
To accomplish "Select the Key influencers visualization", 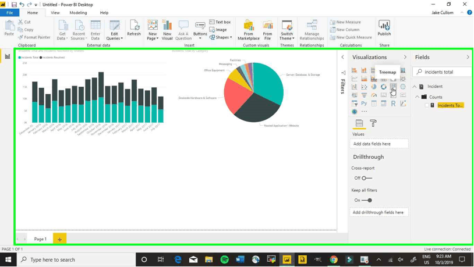I will click(403, 104).
